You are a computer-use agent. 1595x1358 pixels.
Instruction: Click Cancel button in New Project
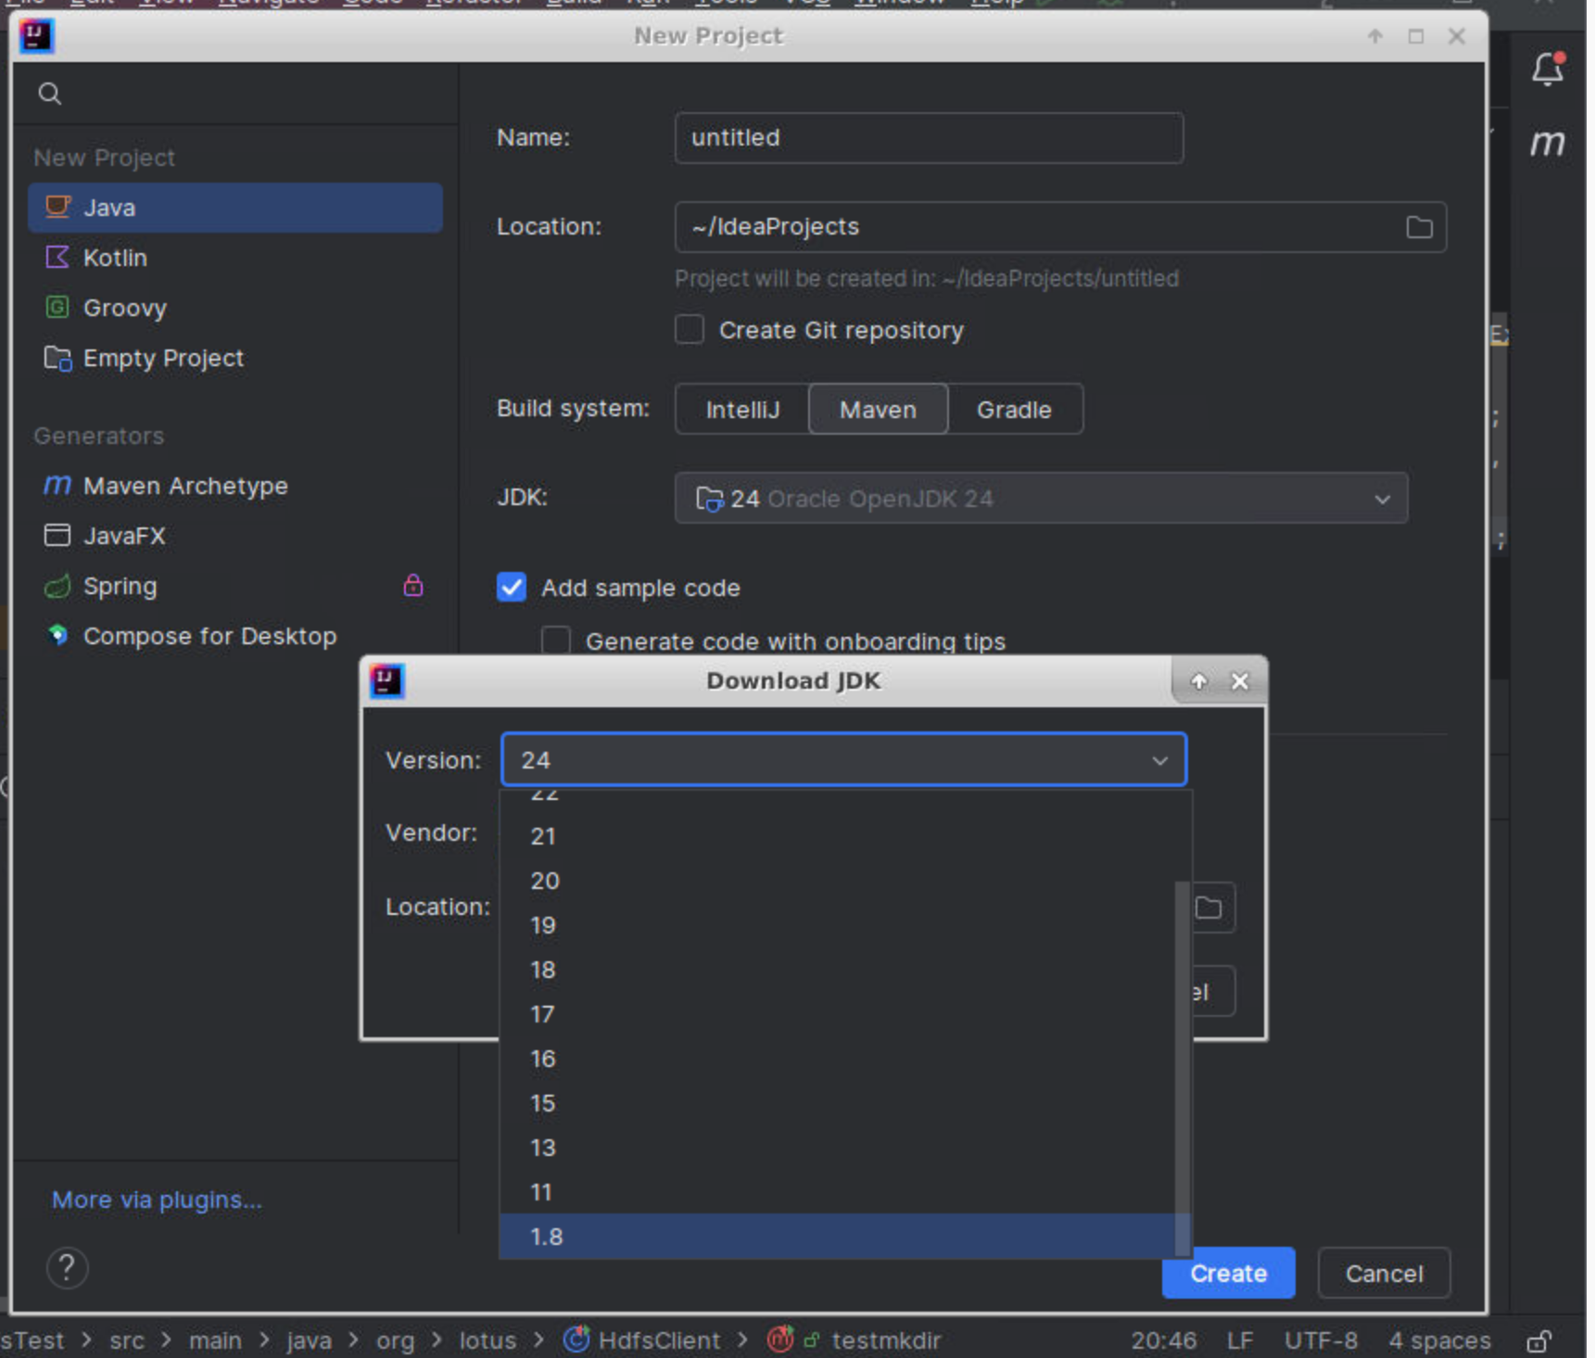tap(1384, 1274)
